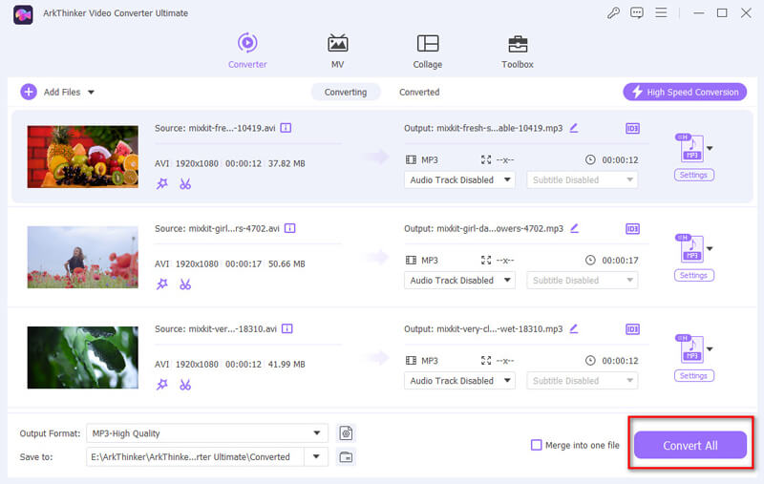Viewport: 764px width, 484px height.
Task: Show info for mixkit-girl...rs-4702.avi source
Action: click(x=290, y=228)
